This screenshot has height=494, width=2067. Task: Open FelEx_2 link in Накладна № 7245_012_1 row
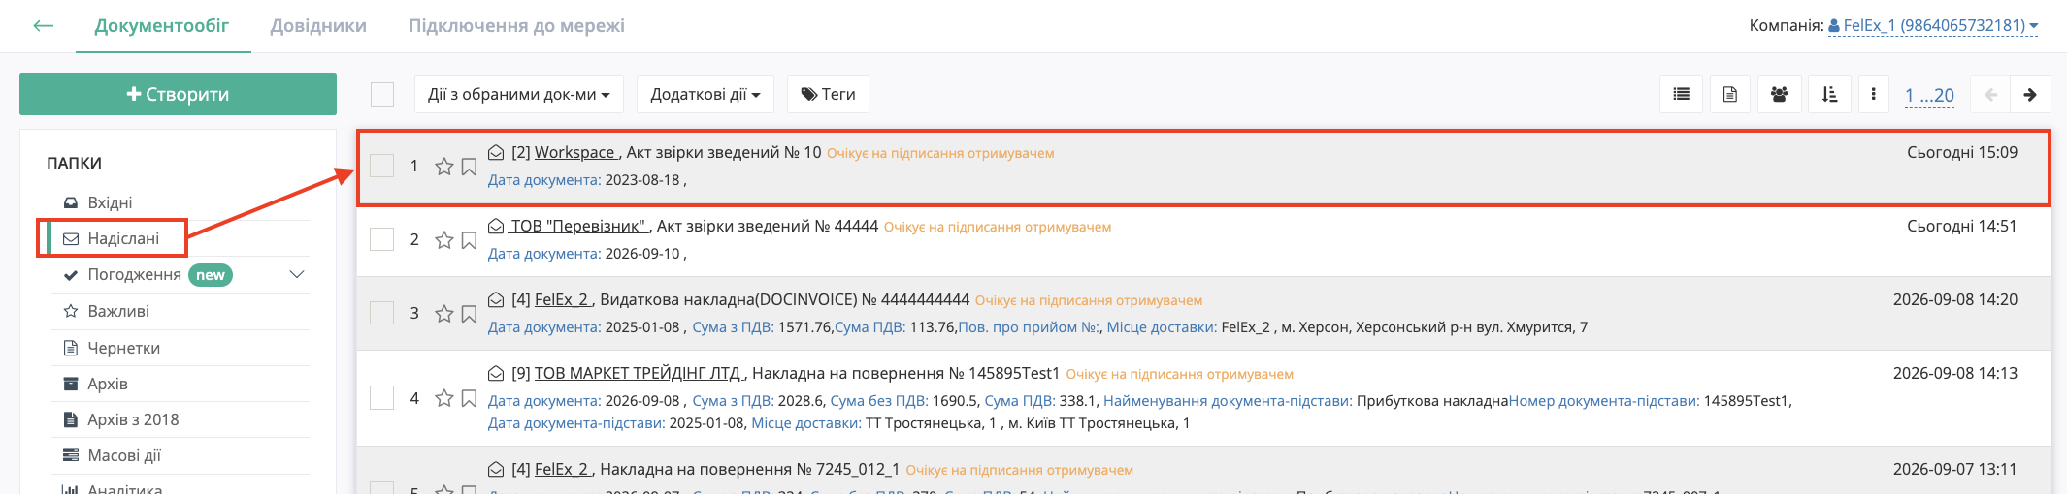pyautogui.click(x=563, y=469)
